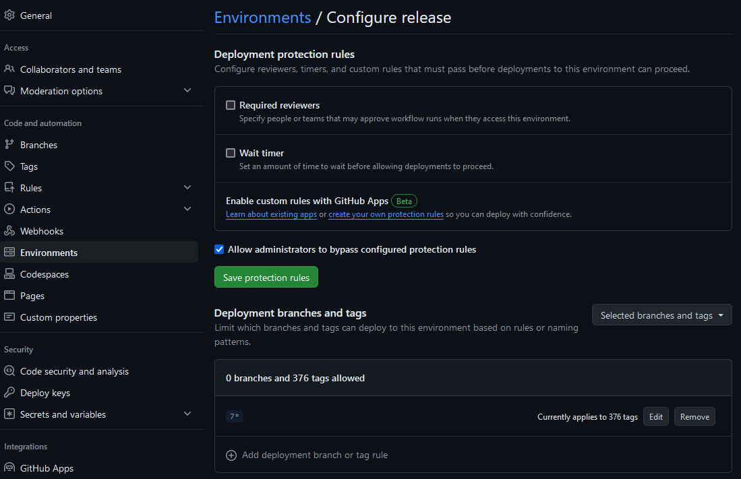Click the GitHub Apps icon under Integrations

coord(9,468)
